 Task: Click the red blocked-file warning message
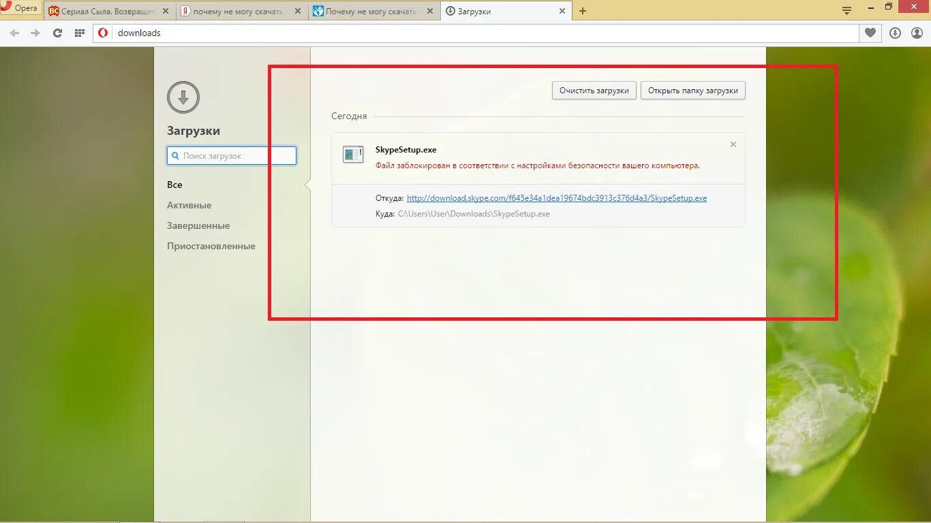[x=538, y=165]
